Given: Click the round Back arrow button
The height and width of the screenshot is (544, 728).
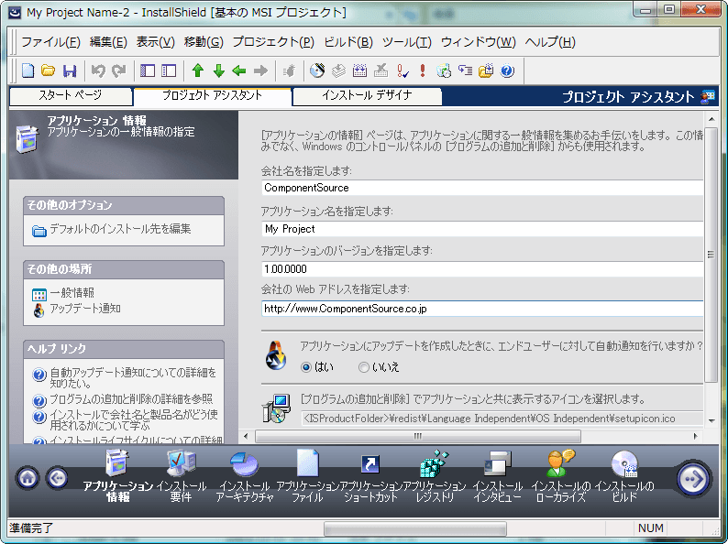Looking at the screenshot, I should 58,478.
